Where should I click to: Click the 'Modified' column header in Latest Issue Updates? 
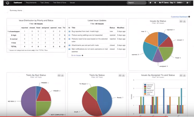click(x=121, y=28)
